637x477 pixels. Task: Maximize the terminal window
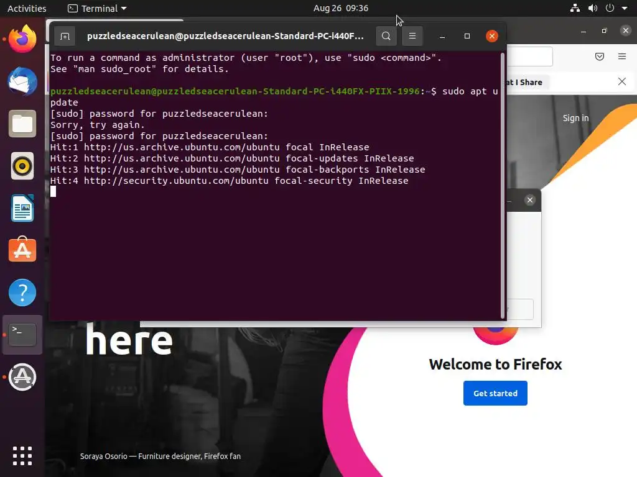coord(467,36)
